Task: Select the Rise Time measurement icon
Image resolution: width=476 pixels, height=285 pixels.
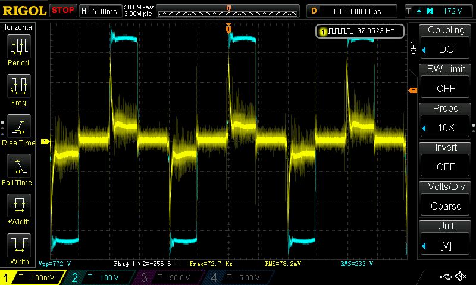Action: coord(19,126)
